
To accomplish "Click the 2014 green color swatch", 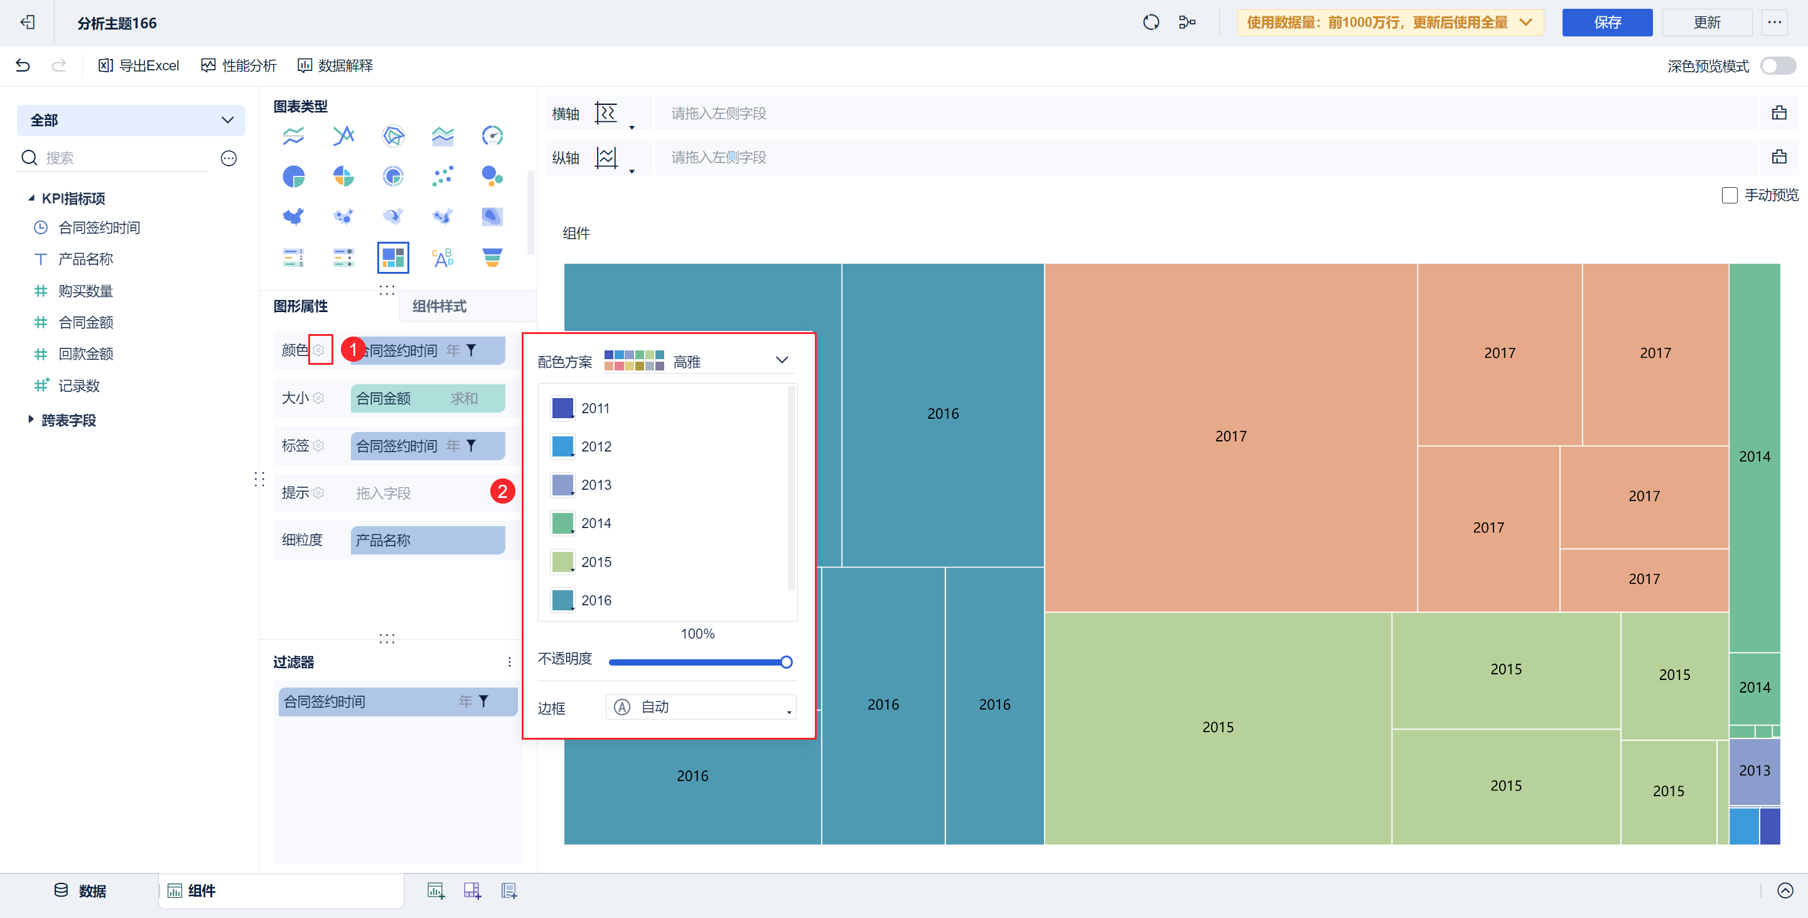I will [562, 523].
